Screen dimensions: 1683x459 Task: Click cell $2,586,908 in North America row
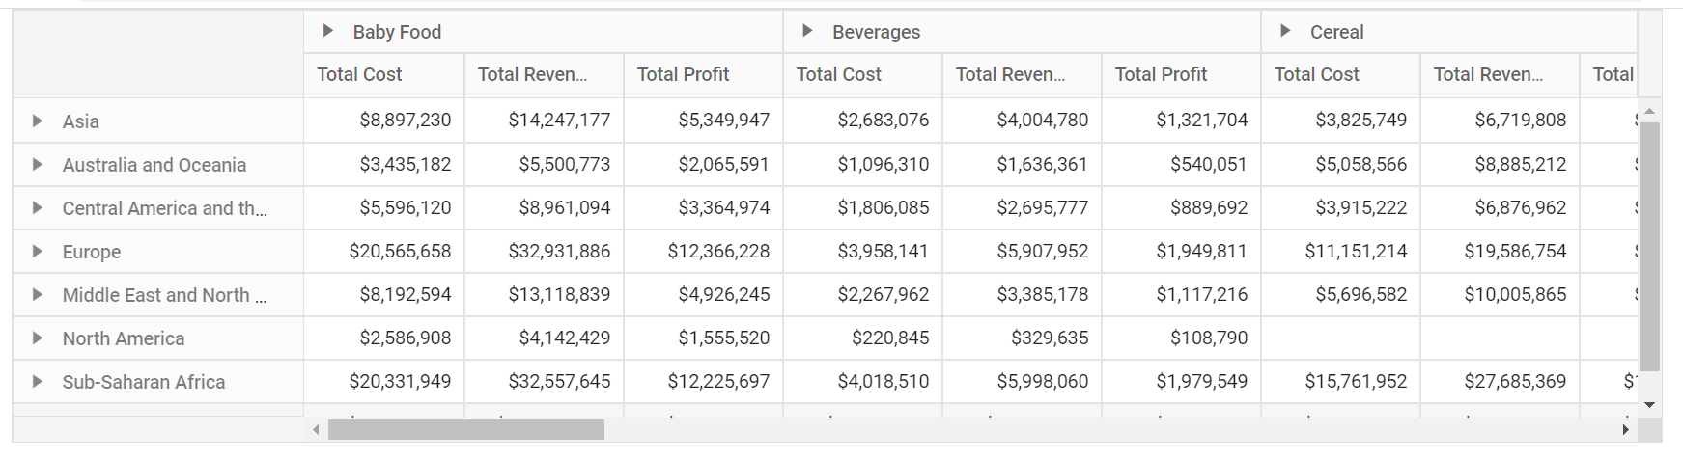click(x=384, y=337)
